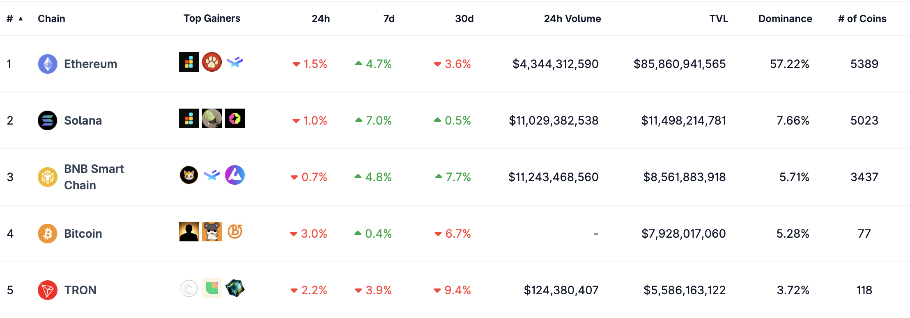Click the Solana chain logo
The width and height of the screenshot is (910, 318).
[47, 120]
